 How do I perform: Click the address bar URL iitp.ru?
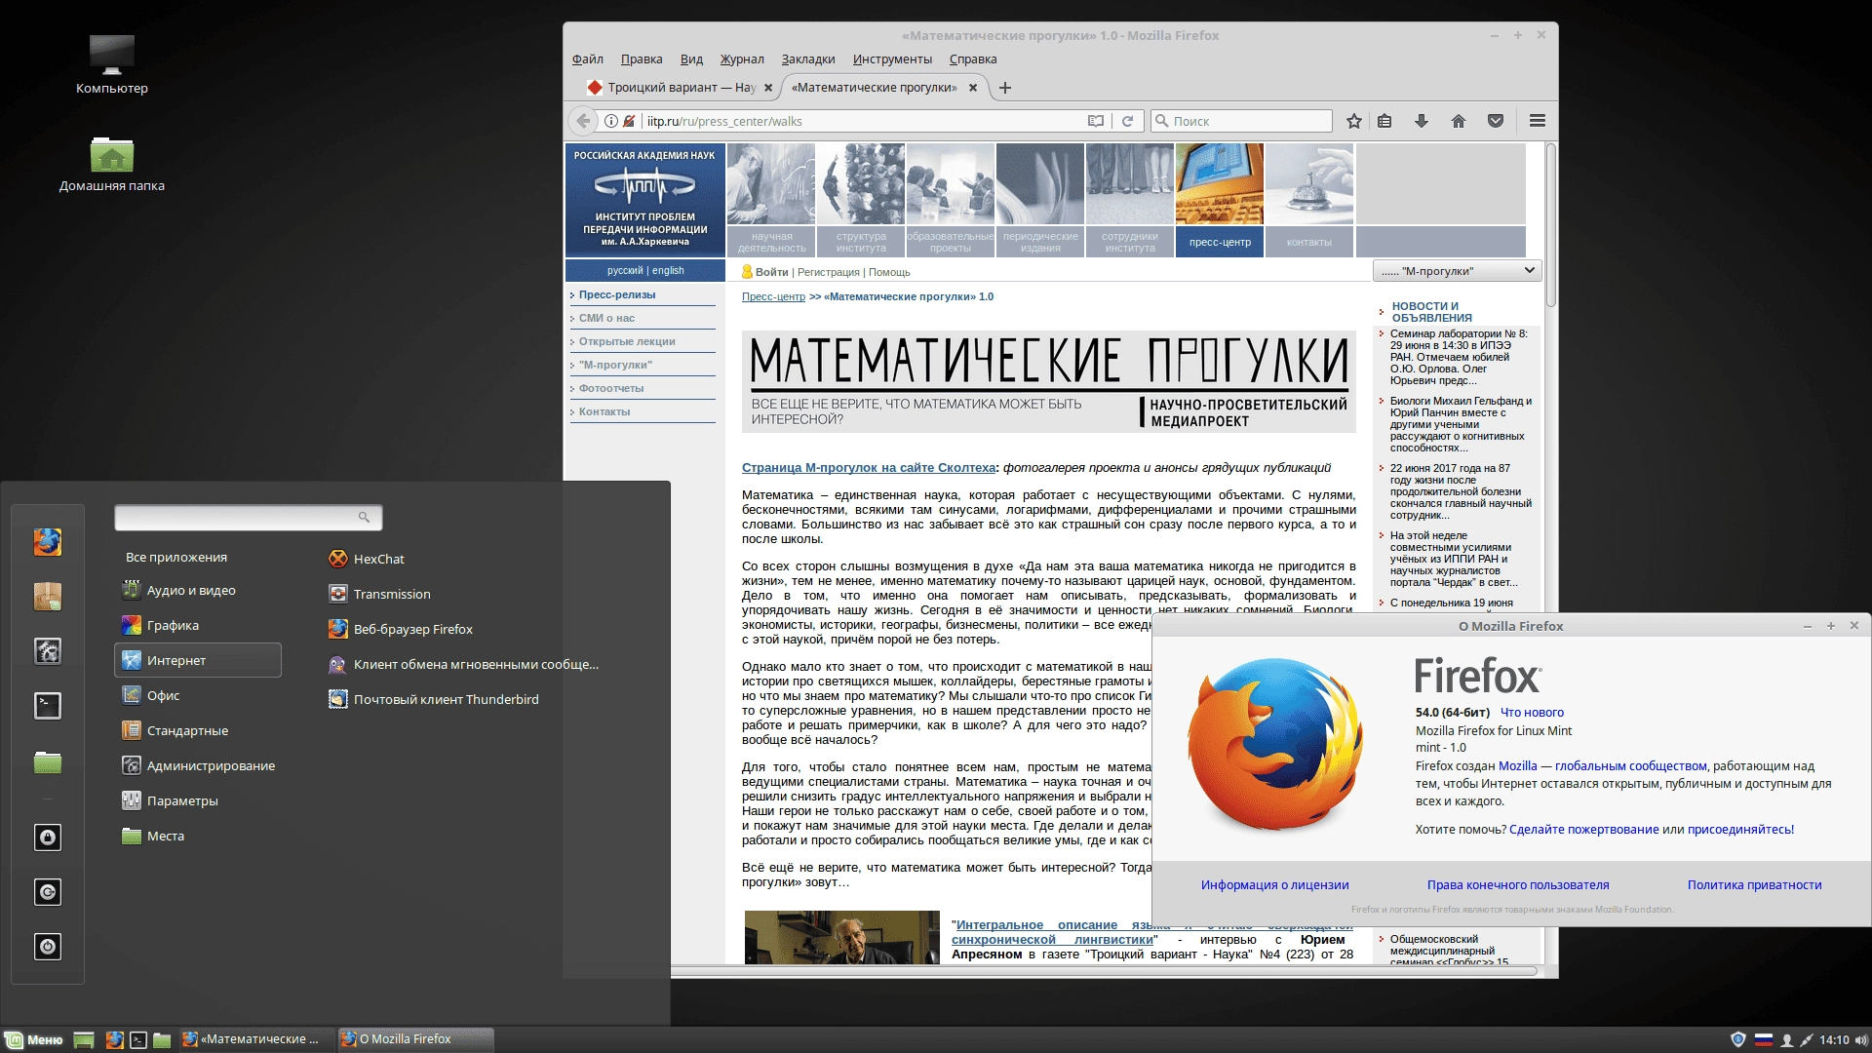tap(723, 121)
